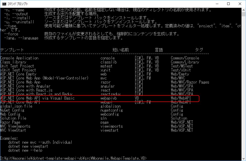Click the 短い名前 column header
This screenshot has width=246, height=161.
pos(121,50)
